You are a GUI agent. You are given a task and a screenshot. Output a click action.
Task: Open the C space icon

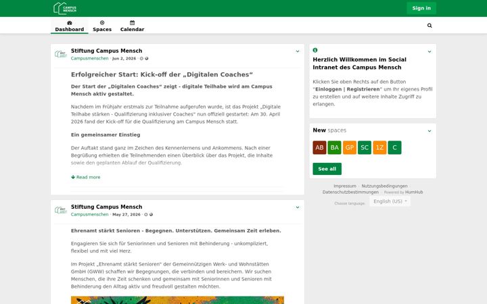click(x=395, y=148)
